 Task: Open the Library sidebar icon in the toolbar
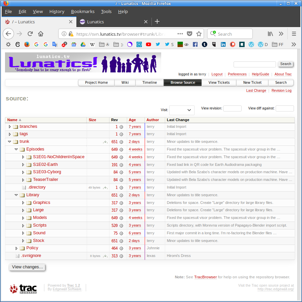[270, 34]
